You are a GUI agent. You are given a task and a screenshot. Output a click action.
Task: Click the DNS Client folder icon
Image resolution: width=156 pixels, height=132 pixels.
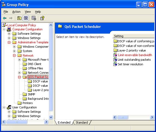click(x=24, y=64)
